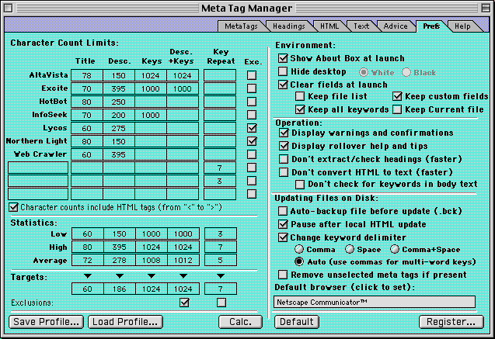Viewport: 495px width, 339px height.
Task: Uncheck the Northern Light exclusion box
Action: (252, 141)
